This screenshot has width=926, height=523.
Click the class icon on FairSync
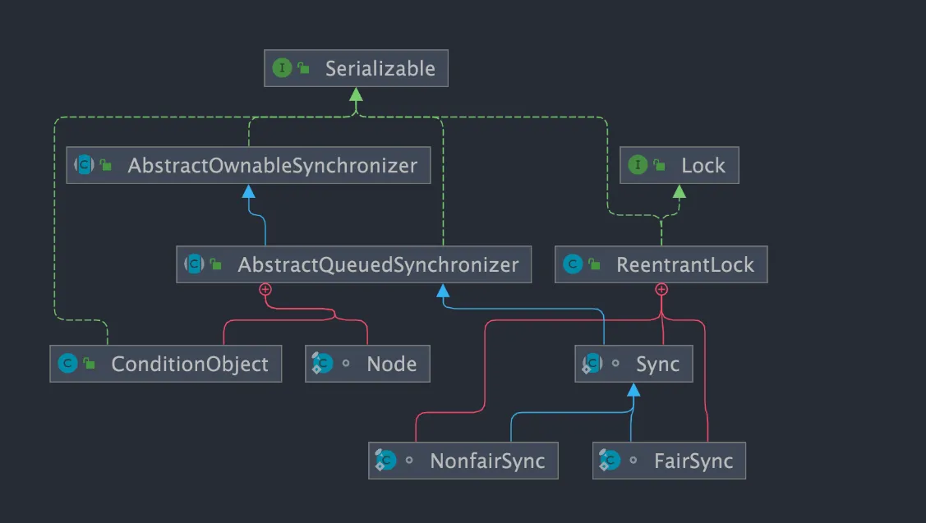pos(610,461)
